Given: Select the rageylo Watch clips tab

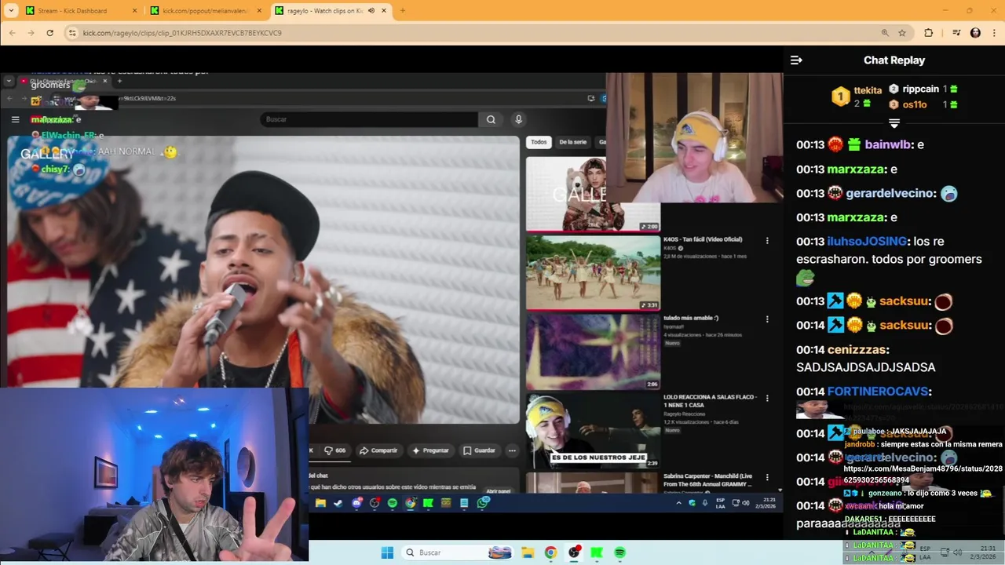Looking at the screenshot, I should (324, 11).
